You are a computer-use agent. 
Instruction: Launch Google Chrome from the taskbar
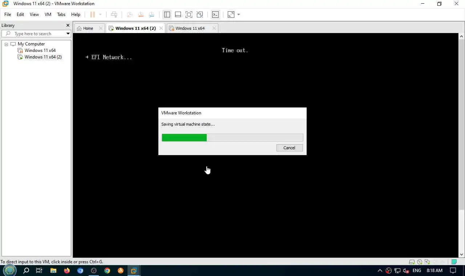(107, 271)
